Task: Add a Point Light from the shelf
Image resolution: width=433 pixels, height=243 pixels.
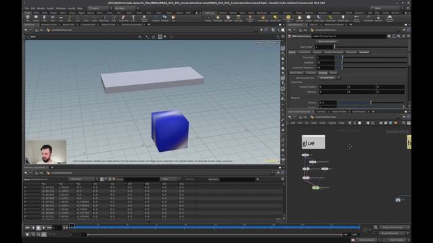Action: coord(218,18)
